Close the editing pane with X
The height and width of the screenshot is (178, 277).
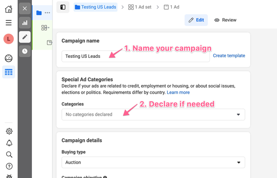(x=25, y=8)
